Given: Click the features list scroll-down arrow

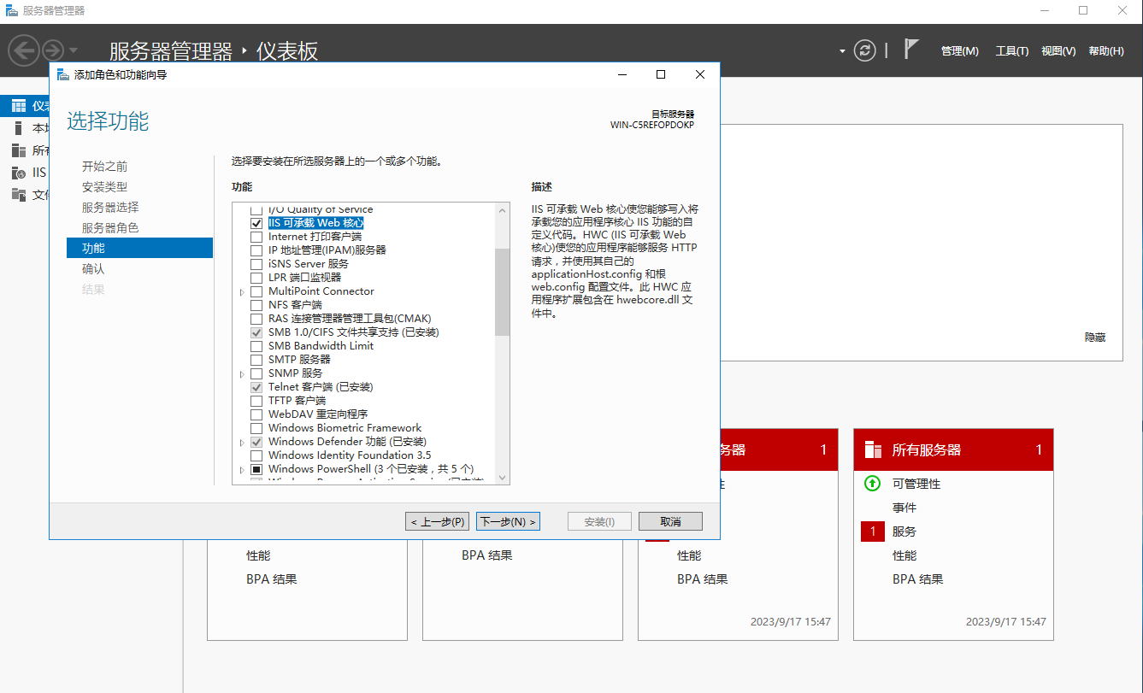Looking at the screenshot, I should click(x=502, y=478).
